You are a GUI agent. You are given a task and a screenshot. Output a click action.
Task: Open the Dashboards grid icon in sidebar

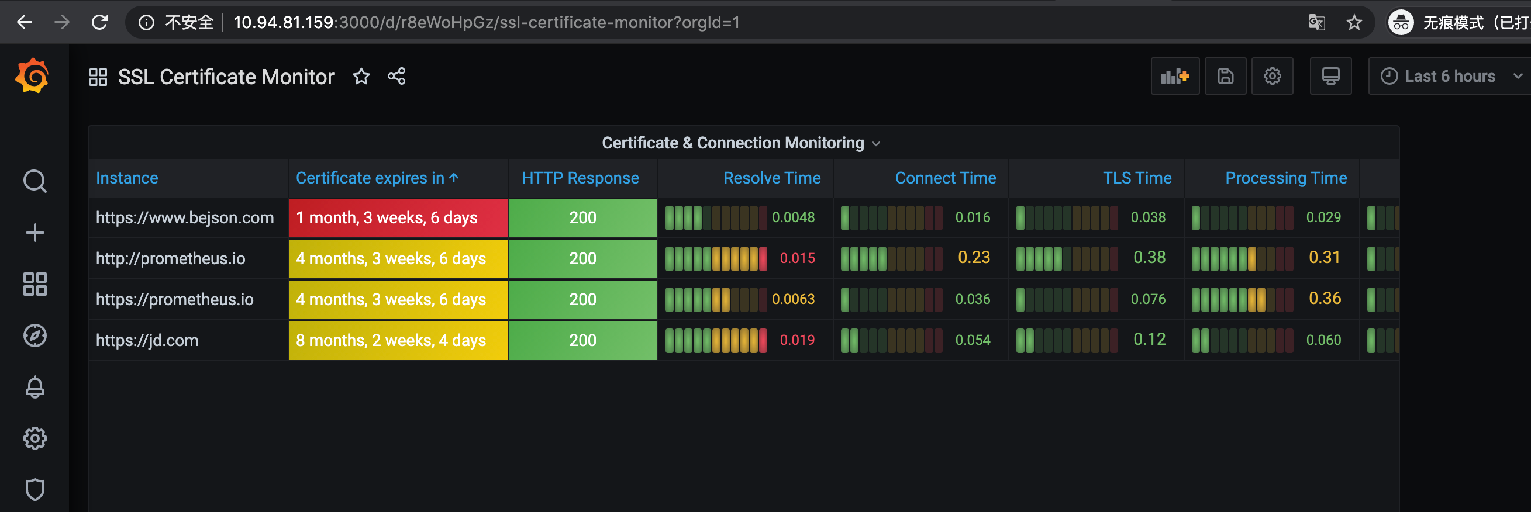(35, 284)
